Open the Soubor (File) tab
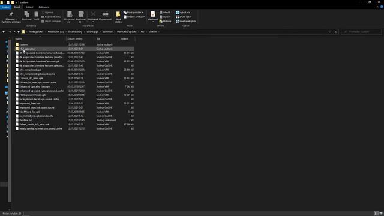 [5, 7]
